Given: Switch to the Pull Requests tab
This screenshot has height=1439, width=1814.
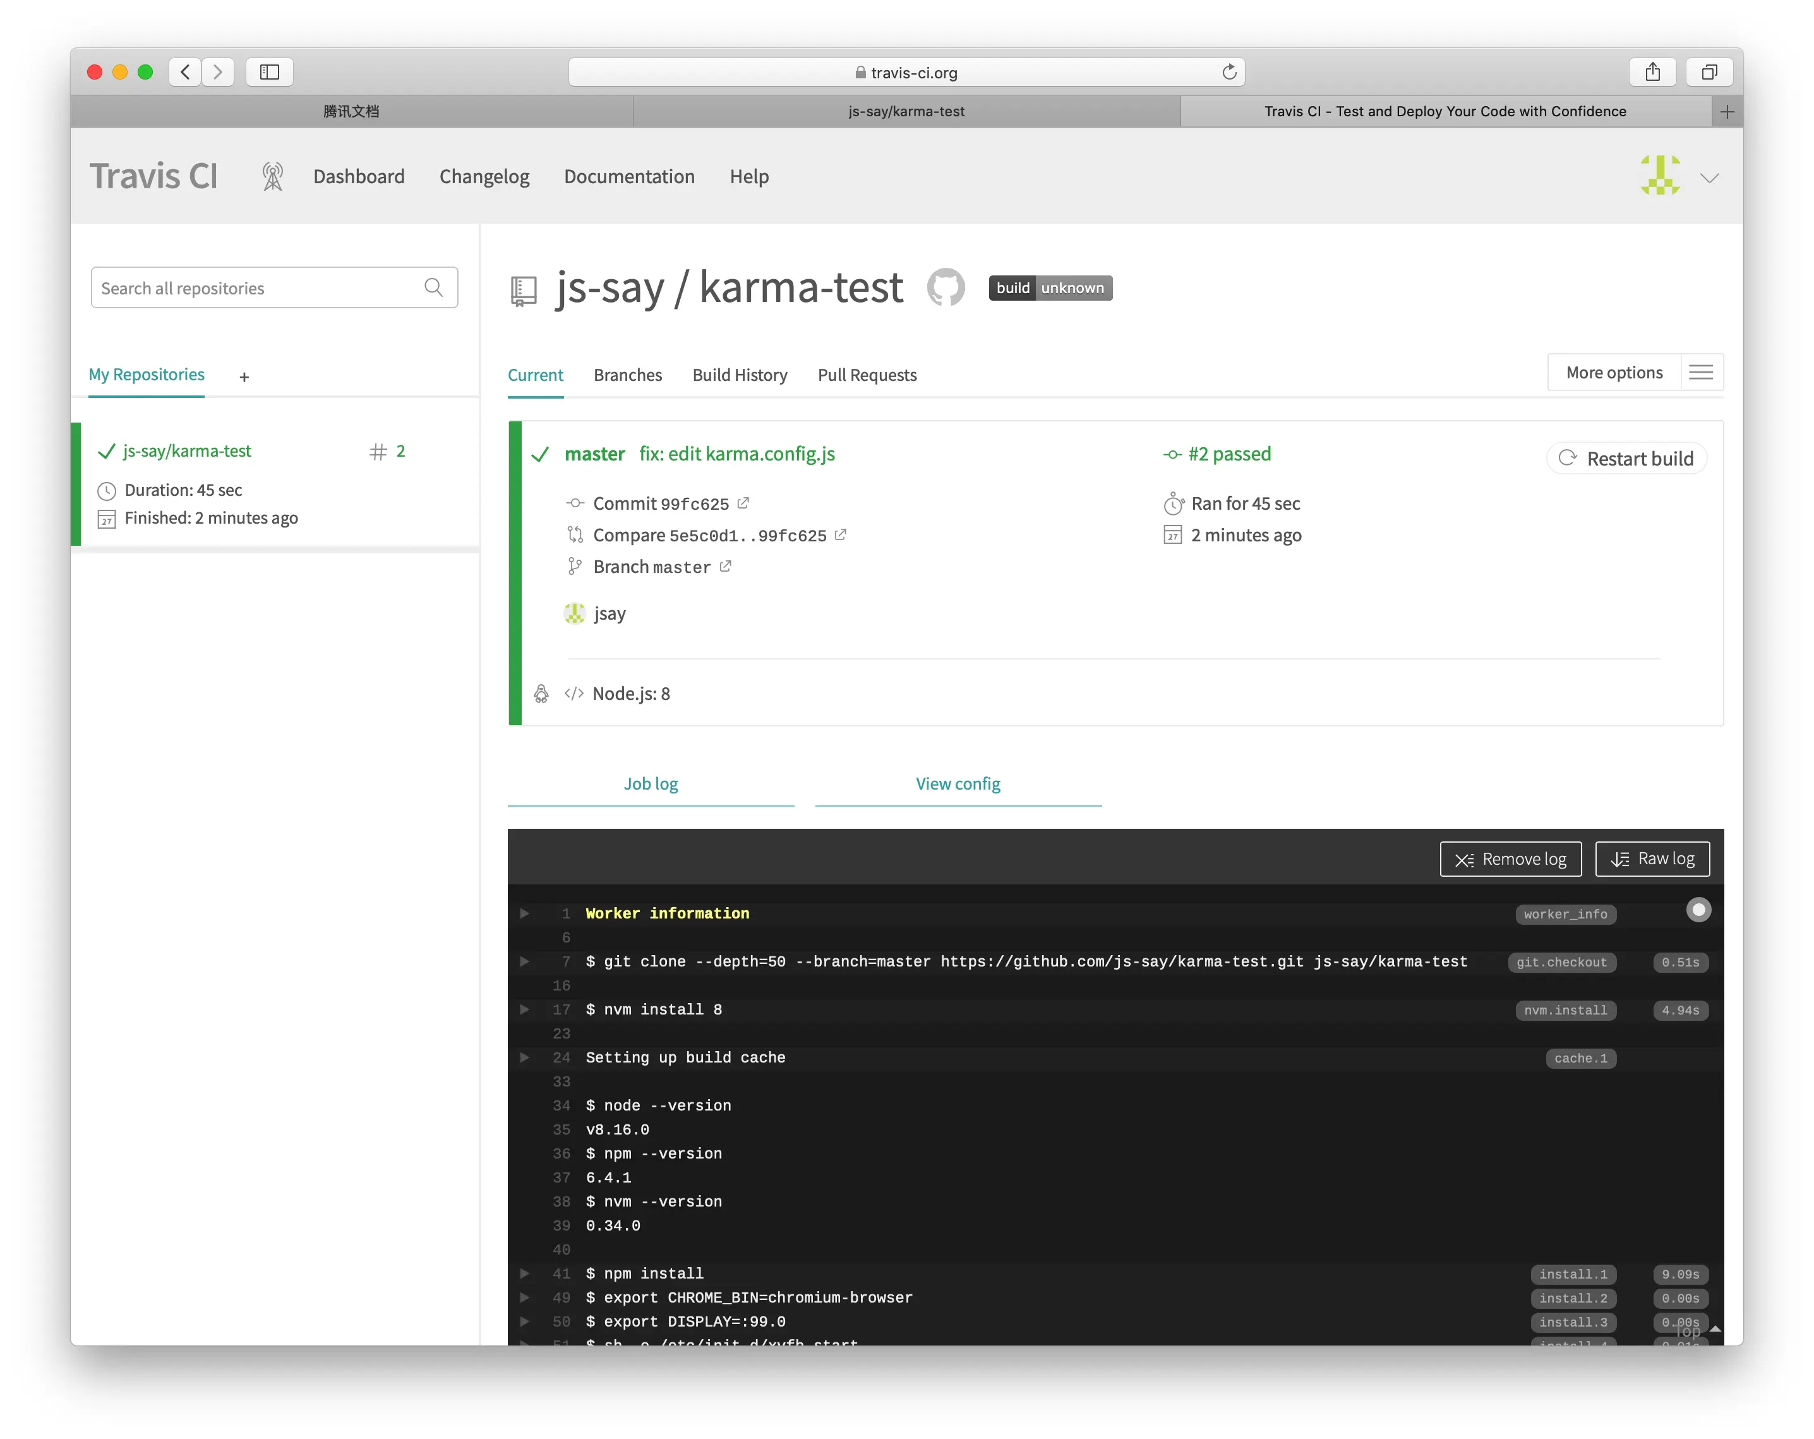Looking at the screenshot, I should point(867,375).
